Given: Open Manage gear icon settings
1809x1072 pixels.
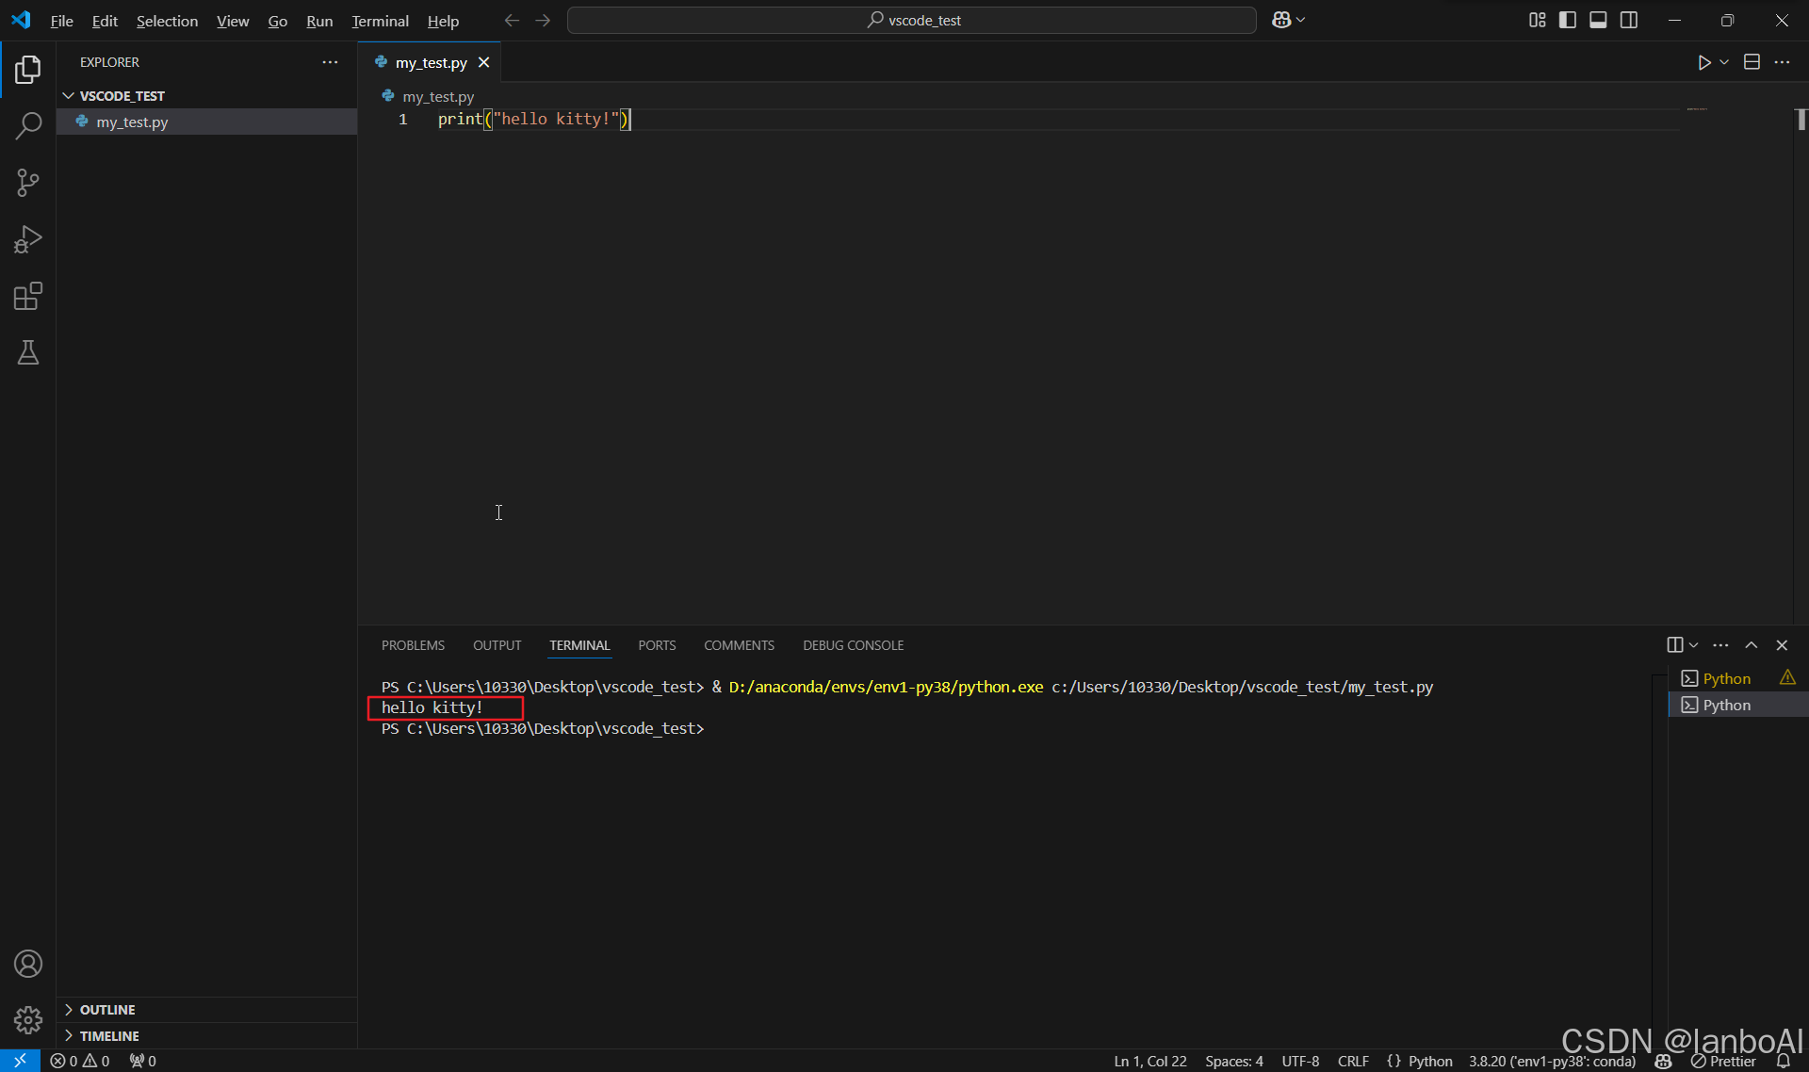Looking at the screenshot, I should [x=28, y=1019].
